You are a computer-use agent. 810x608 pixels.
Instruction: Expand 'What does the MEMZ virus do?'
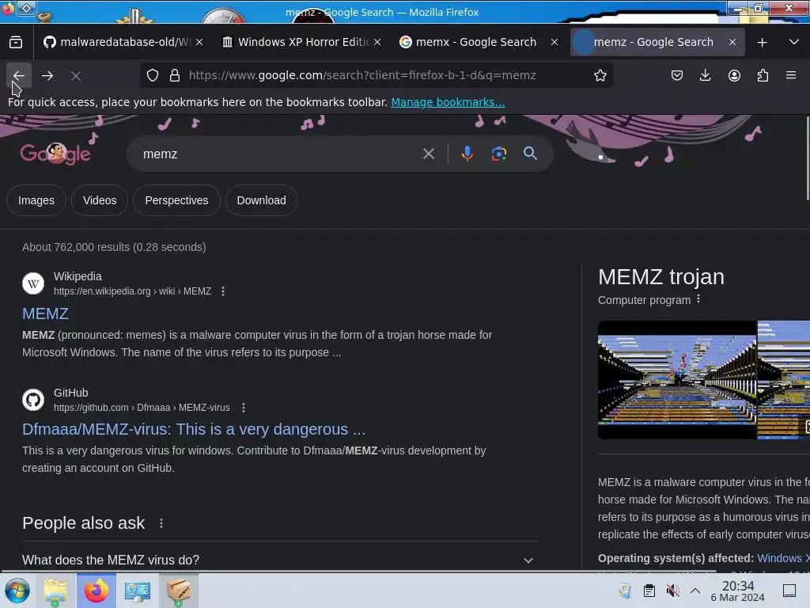point(279,560)
